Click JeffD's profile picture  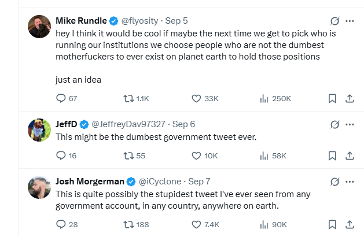tap(39, 129)
